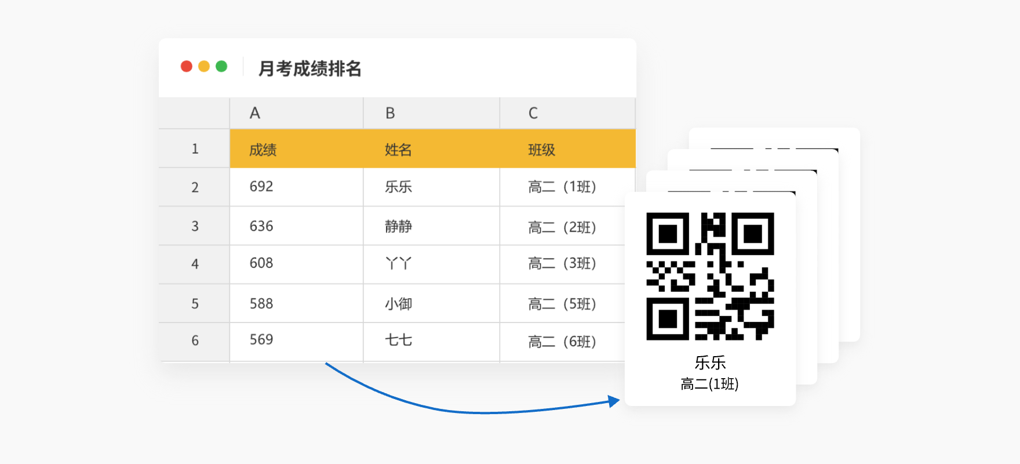1020x464 pixels.
Task: Click the title 月考成绩排名
Action: point(309,68)
